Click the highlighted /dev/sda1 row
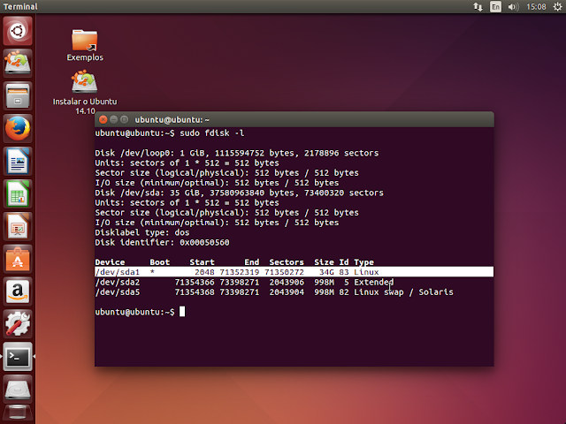The width and height of the screenshot is (566, 424). point(294,272)
